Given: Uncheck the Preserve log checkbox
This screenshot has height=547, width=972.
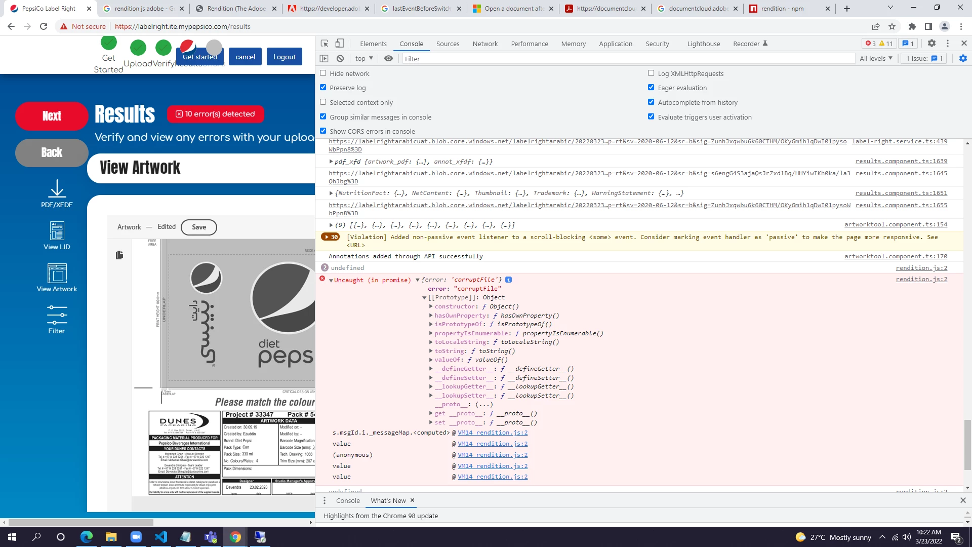Looking at the screenshot, I should point(323,88).
